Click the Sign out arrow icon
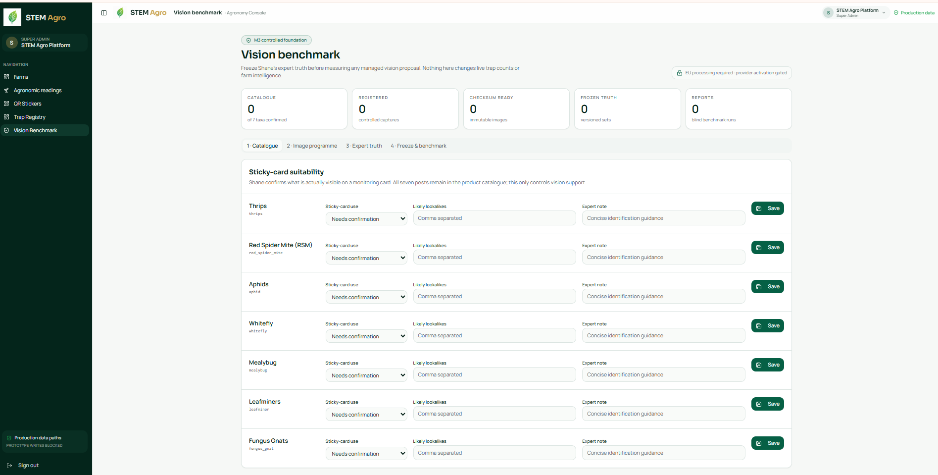Image resolution: width=938 pixels, height=475 pixels. coord(9,465)
